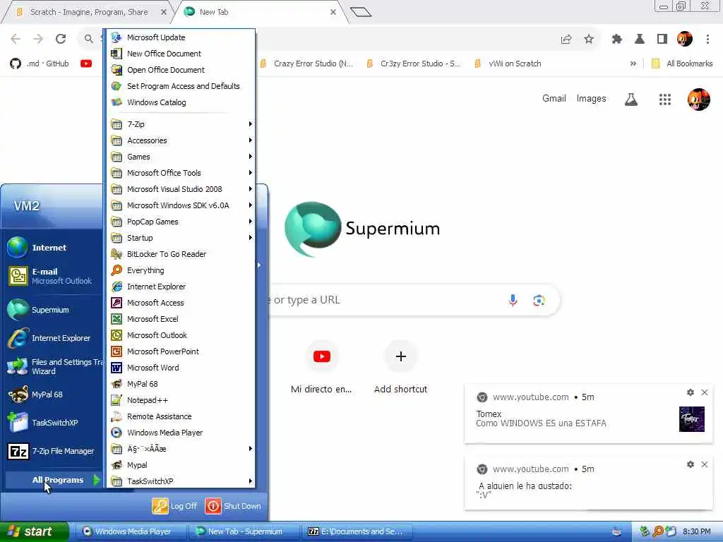Screen dimensions: 723x542
Task: Open the Everything search program
Action: point(181,270)
